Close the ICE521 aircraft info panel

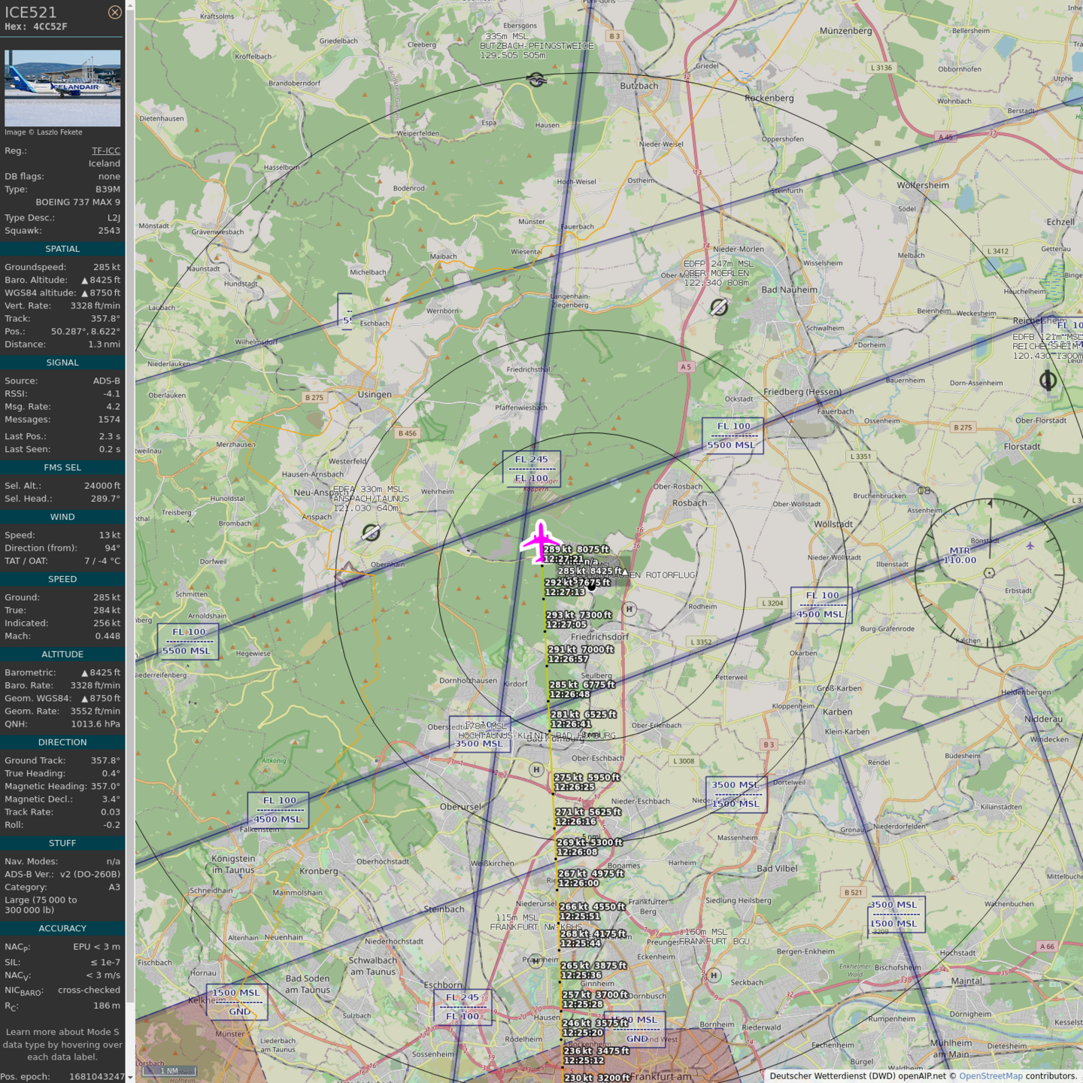pyautogui.click(x=114, y=12)
